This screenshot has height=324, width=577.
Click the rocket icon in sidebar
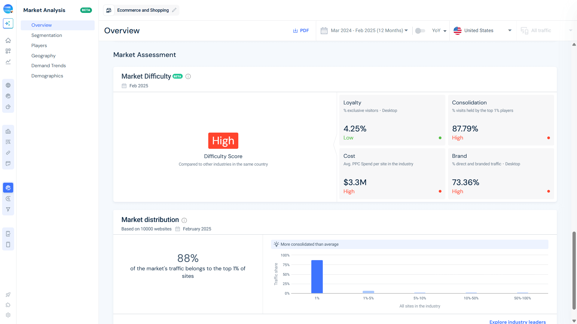coord(8,295)
